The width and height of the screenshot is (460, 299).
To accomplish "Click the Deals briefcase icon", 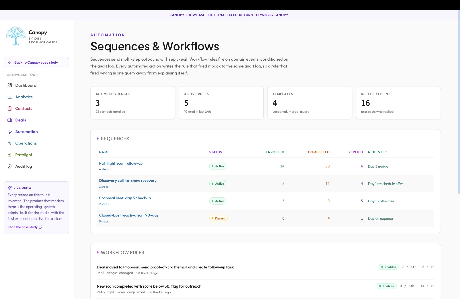I will pos(10,120).
